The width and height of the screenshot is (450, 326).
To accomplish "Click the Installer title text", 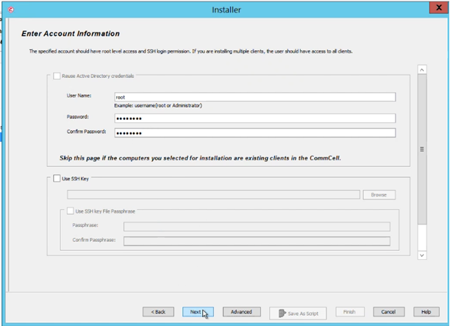I will (226, 10).
